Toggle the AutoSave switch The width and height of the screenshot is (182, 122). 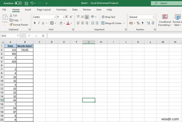click(x=18, y=3)
